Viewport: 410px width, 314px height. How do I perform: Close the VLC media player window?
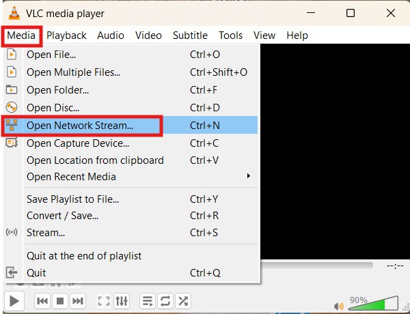point(391,13)
